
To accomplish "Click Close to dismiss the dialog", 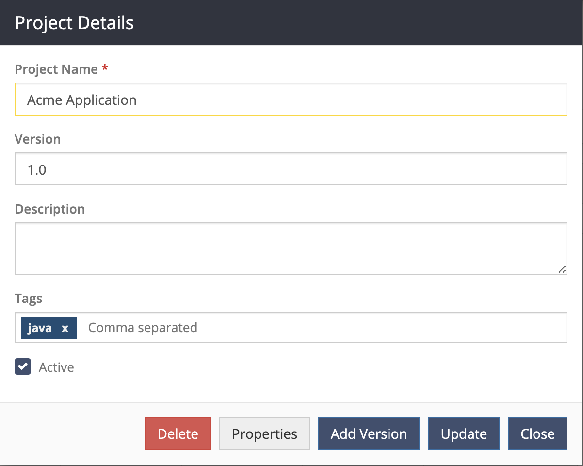I will [537, 433].
